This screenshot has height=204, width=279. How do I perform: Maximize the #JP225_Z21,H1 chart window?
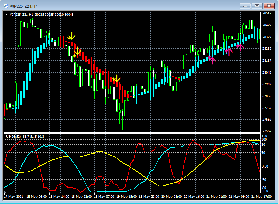[x=257, y=6]
